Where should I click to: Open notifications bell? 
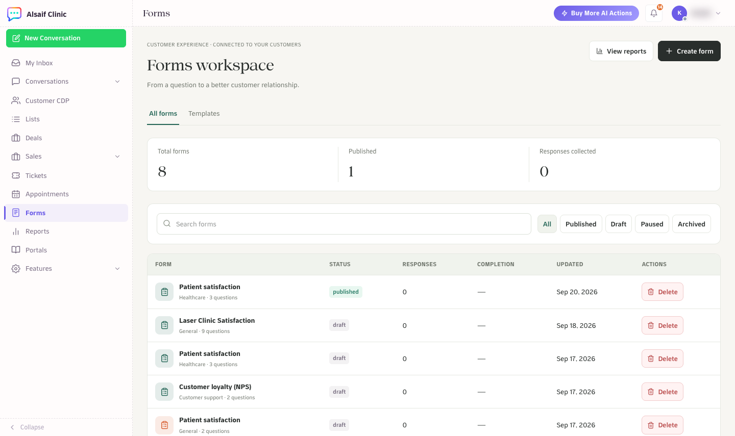pyautogui.click(x=654, y=13)
